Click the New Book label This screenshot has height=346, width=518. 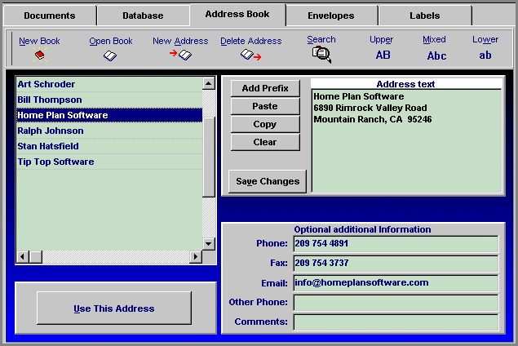click(x=39, y=41)
